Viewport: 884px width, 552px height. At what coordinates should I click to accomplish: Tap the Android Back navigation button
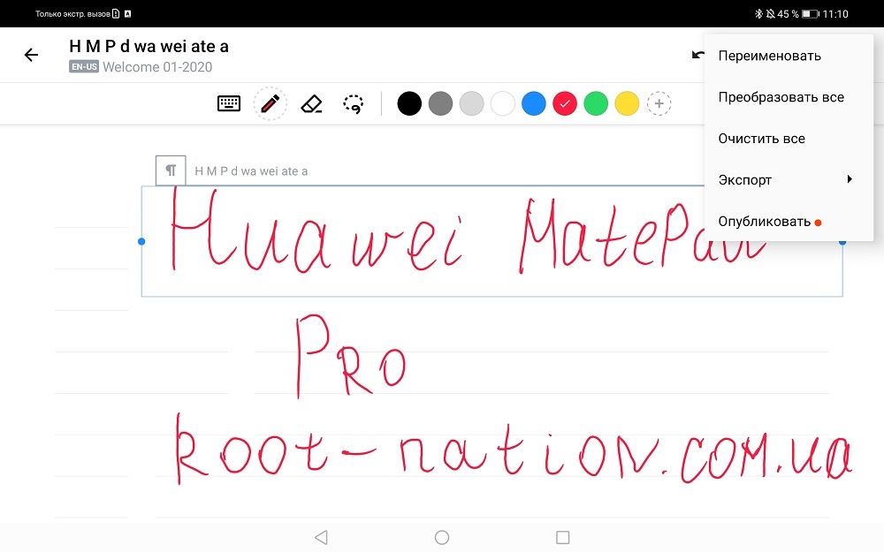(322, 537)
